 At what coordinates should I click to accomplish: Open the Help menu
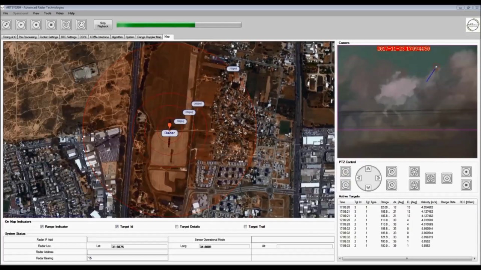71,13
